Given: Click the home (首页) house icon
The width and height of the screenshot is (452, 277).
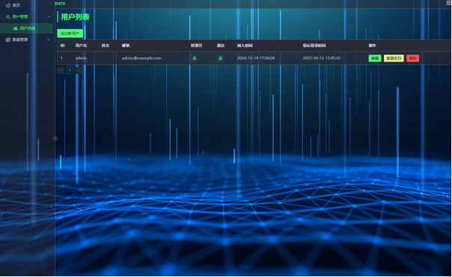Looking at the screenshot, I should [8, 5].
